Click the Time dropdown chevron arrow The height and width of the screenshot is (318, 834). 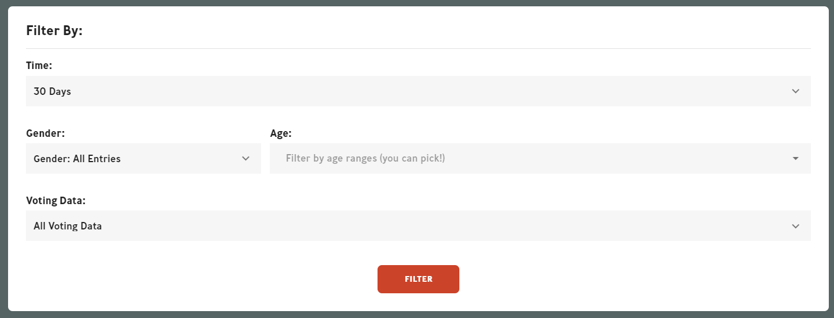795,91
